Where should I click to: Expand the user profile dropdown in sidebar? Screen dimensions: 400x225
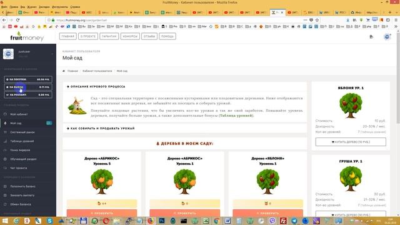pos(52,54)
